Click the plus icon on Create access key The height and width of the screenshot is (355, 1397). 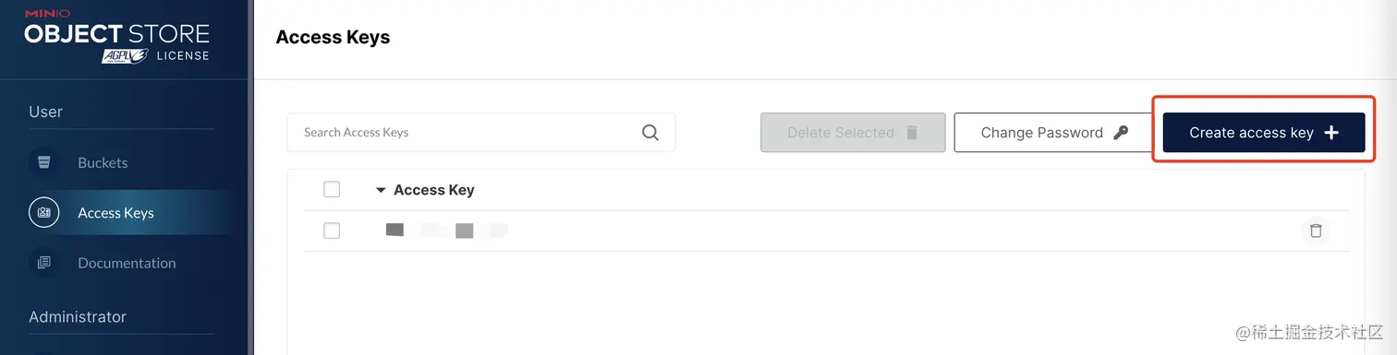(1331, 133)
